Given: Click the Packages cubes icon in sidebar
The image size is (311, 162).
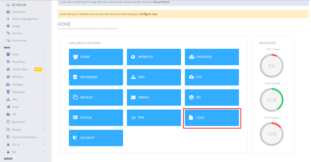Looking at the screenshot, I should 8,84.
